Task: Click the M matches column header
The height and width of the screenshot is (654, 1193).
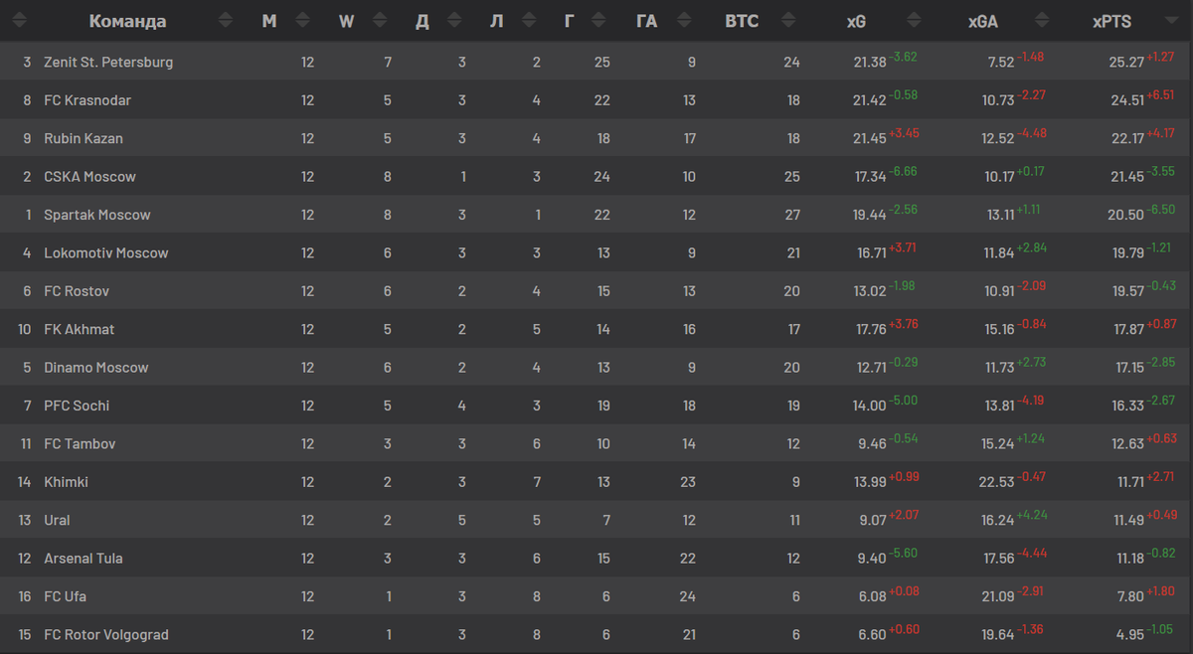Action: [269, 21]
